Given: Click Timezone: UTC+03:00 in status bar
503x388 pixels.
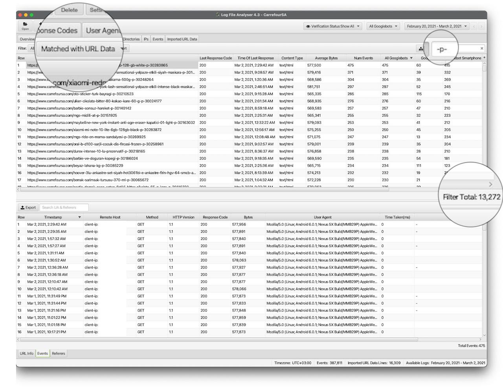Looking at the screenshot, I should pos(293,363).
